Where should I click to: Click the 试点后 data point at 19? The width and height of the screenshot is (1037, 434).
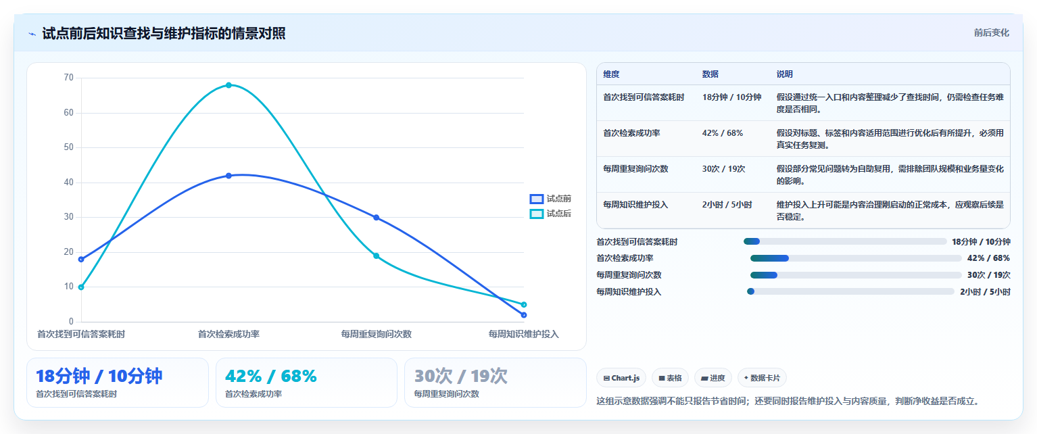[377, 256]
